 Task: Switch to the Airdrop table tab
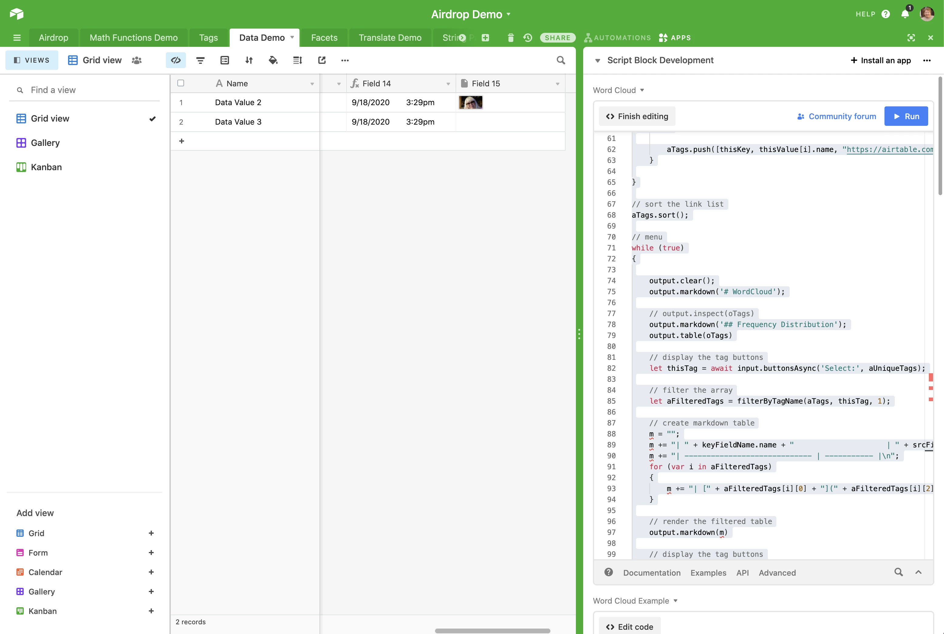(53, 38)
